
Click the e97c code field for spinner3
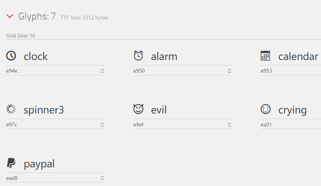(50, 125)
